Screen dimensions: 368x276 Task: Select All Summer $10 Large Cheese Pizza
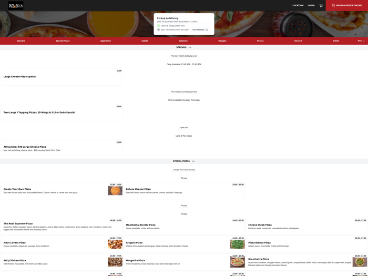pos(62,148)
